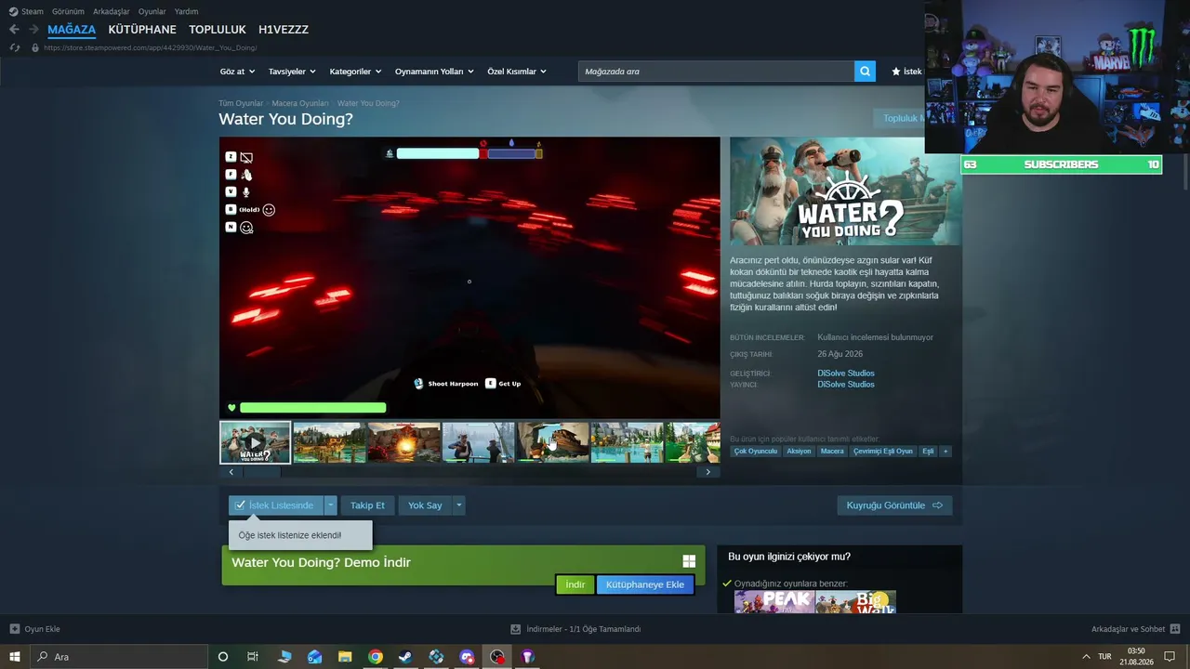Open the Göz at dropdown

pyautogui.click(x=236, y=72)
